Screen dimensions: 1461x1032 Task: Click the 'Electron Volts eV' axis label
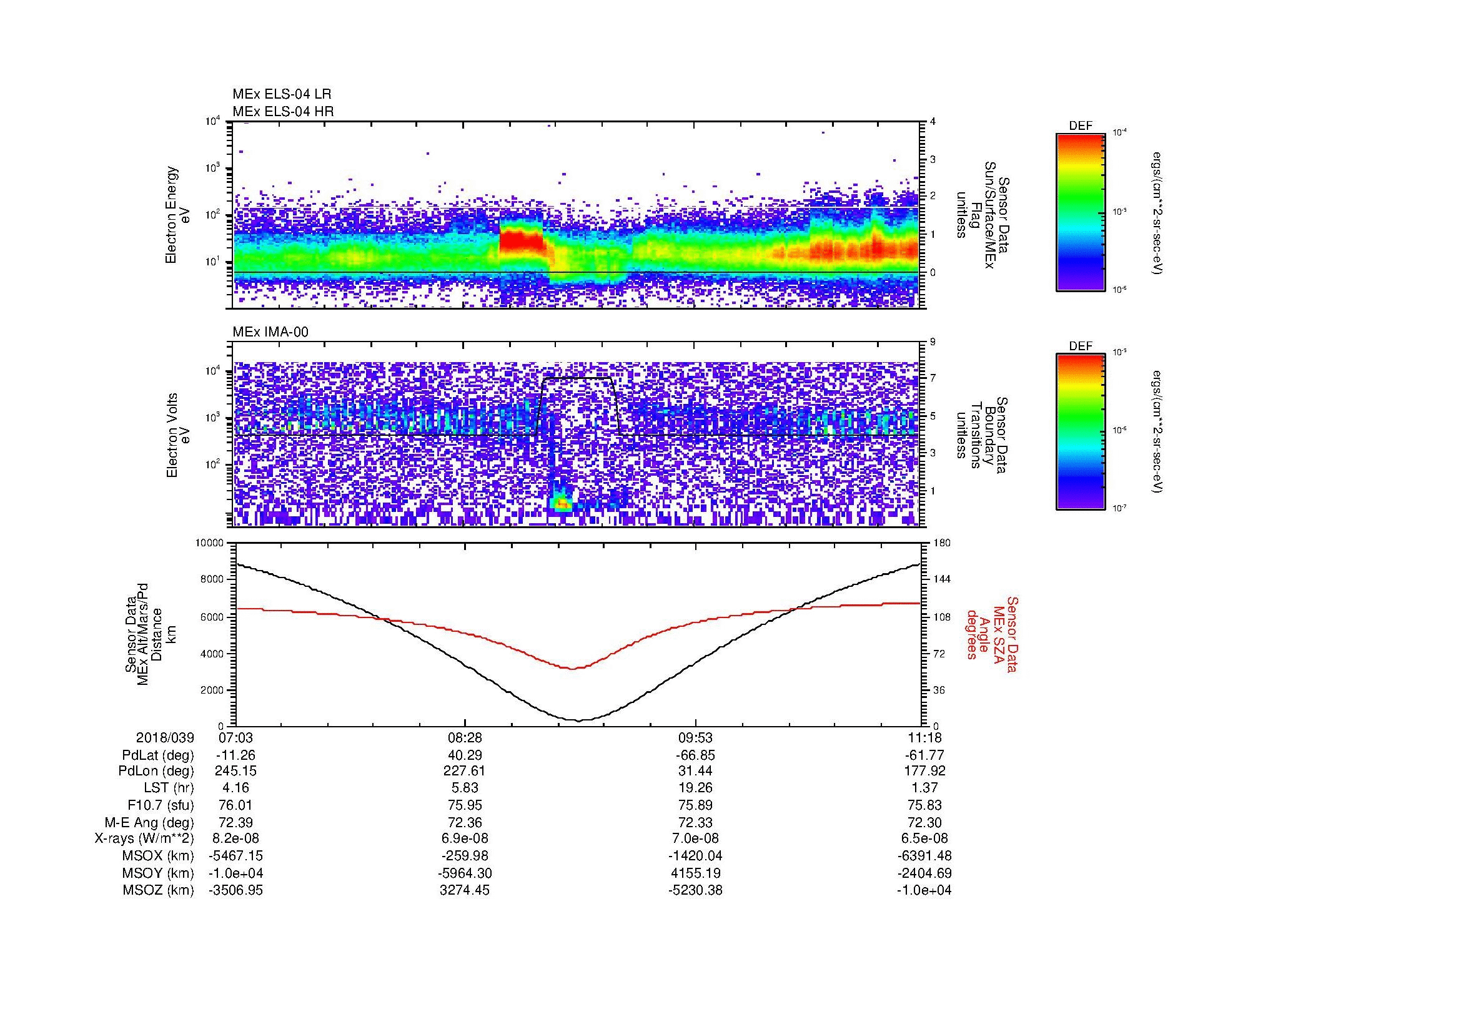pos(178,435)
